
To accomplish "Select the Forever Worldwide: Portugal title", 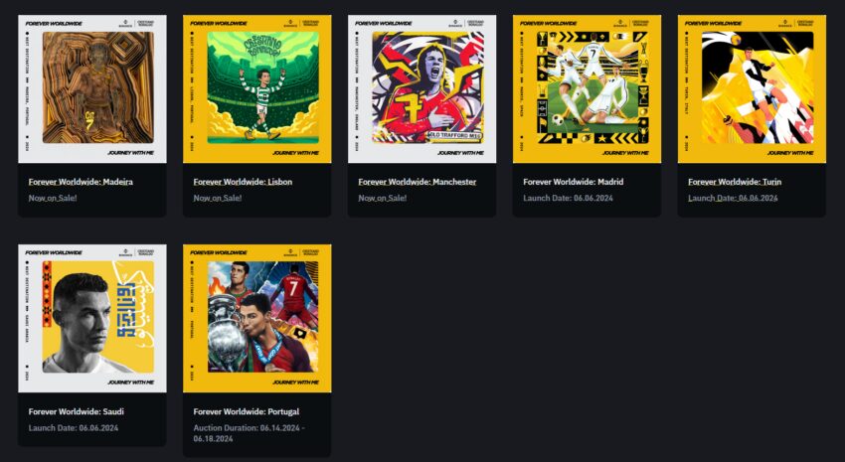I will (247, 412).
